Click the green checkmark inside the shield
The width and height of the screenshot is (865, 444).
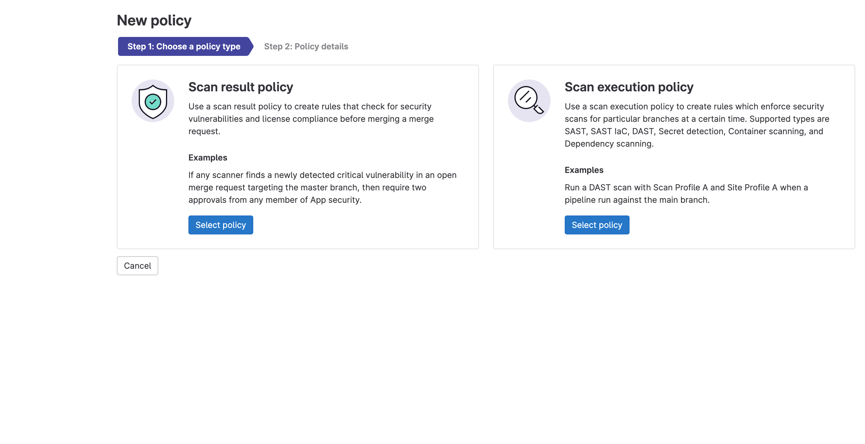coord(153,102)
